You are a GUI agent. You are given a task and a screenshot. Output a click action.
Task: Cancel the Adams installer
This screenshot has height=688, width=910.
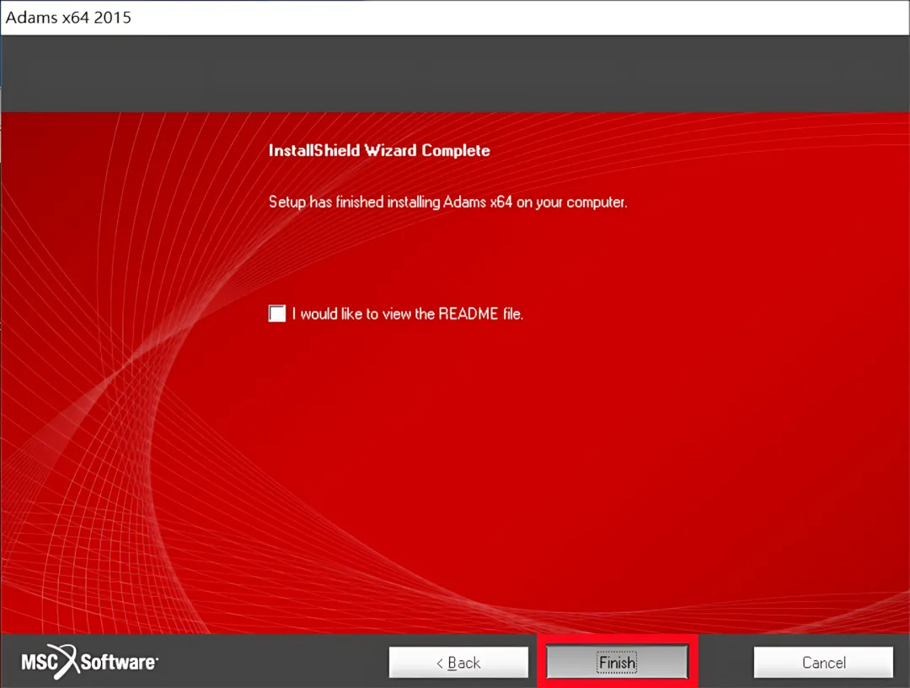click(823, 662)
